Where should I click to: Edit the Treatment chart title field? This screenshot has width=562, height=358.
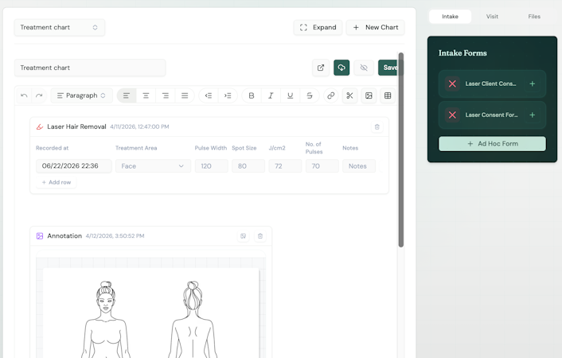[90, 68]
